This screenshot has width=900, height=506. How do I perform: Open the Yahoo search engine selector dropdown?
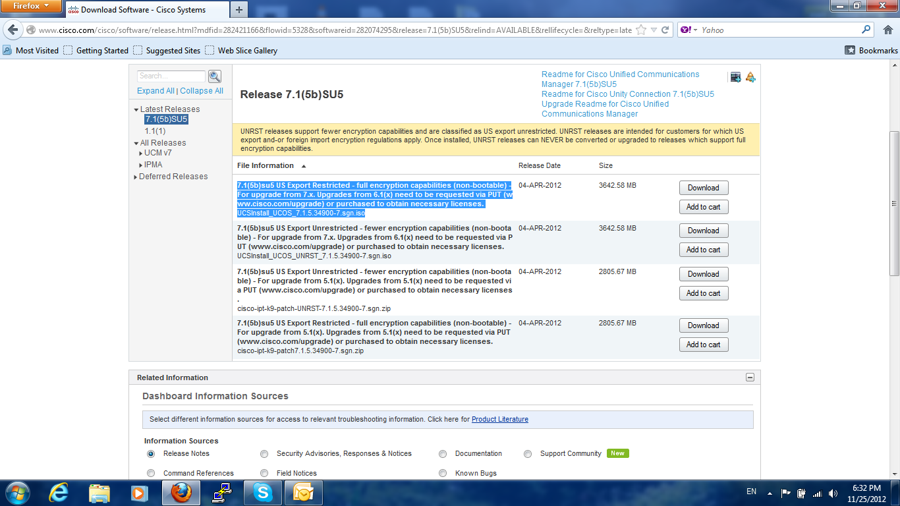point(689,30)
